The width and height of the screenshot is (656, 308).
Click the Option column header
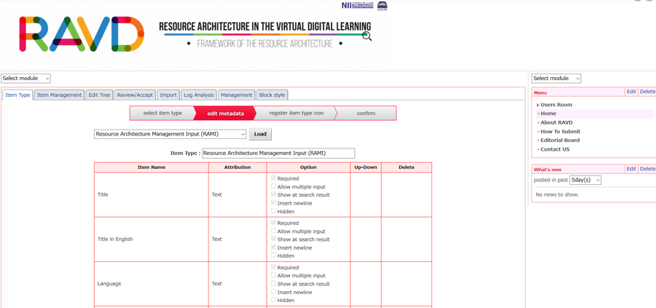308,167
